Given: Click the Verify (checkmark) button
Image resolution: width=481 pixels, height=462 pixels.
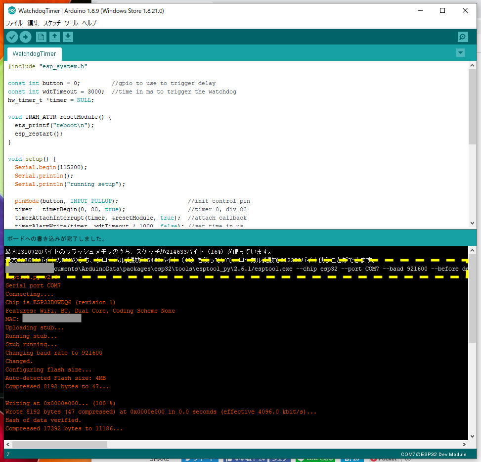Looking at the screenshot, I should tap(12, 37).
